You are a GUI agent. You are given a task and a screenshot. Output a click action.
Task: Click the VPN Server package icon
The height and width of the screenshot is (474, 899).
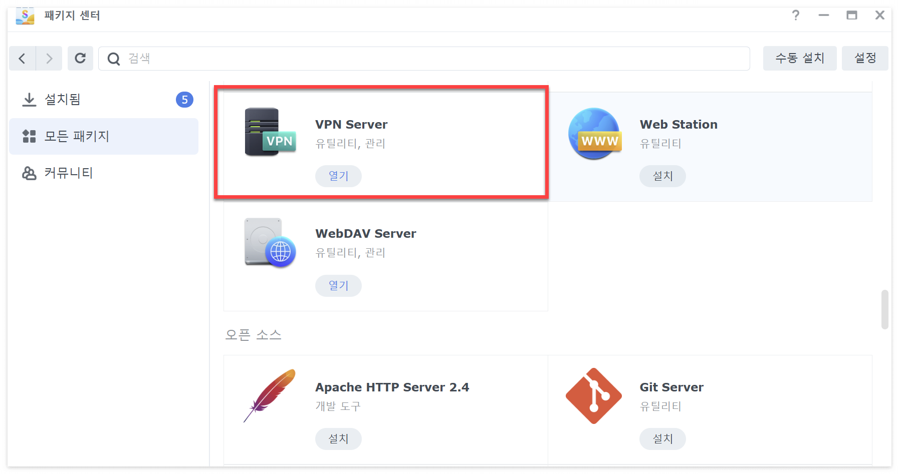[x=270, y=132]
